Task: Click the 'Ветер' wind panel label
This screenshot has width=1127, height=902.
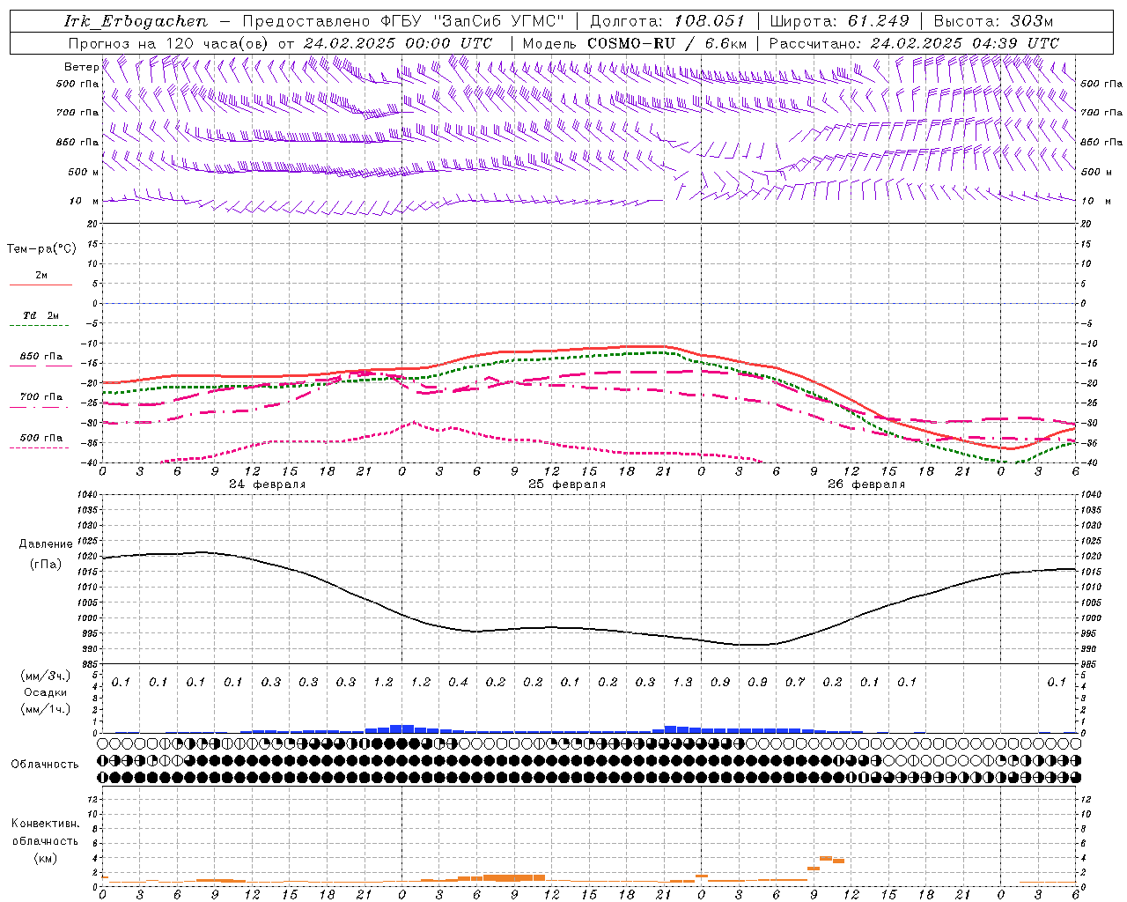Action: pyautogui.click(x=81, y=67)
